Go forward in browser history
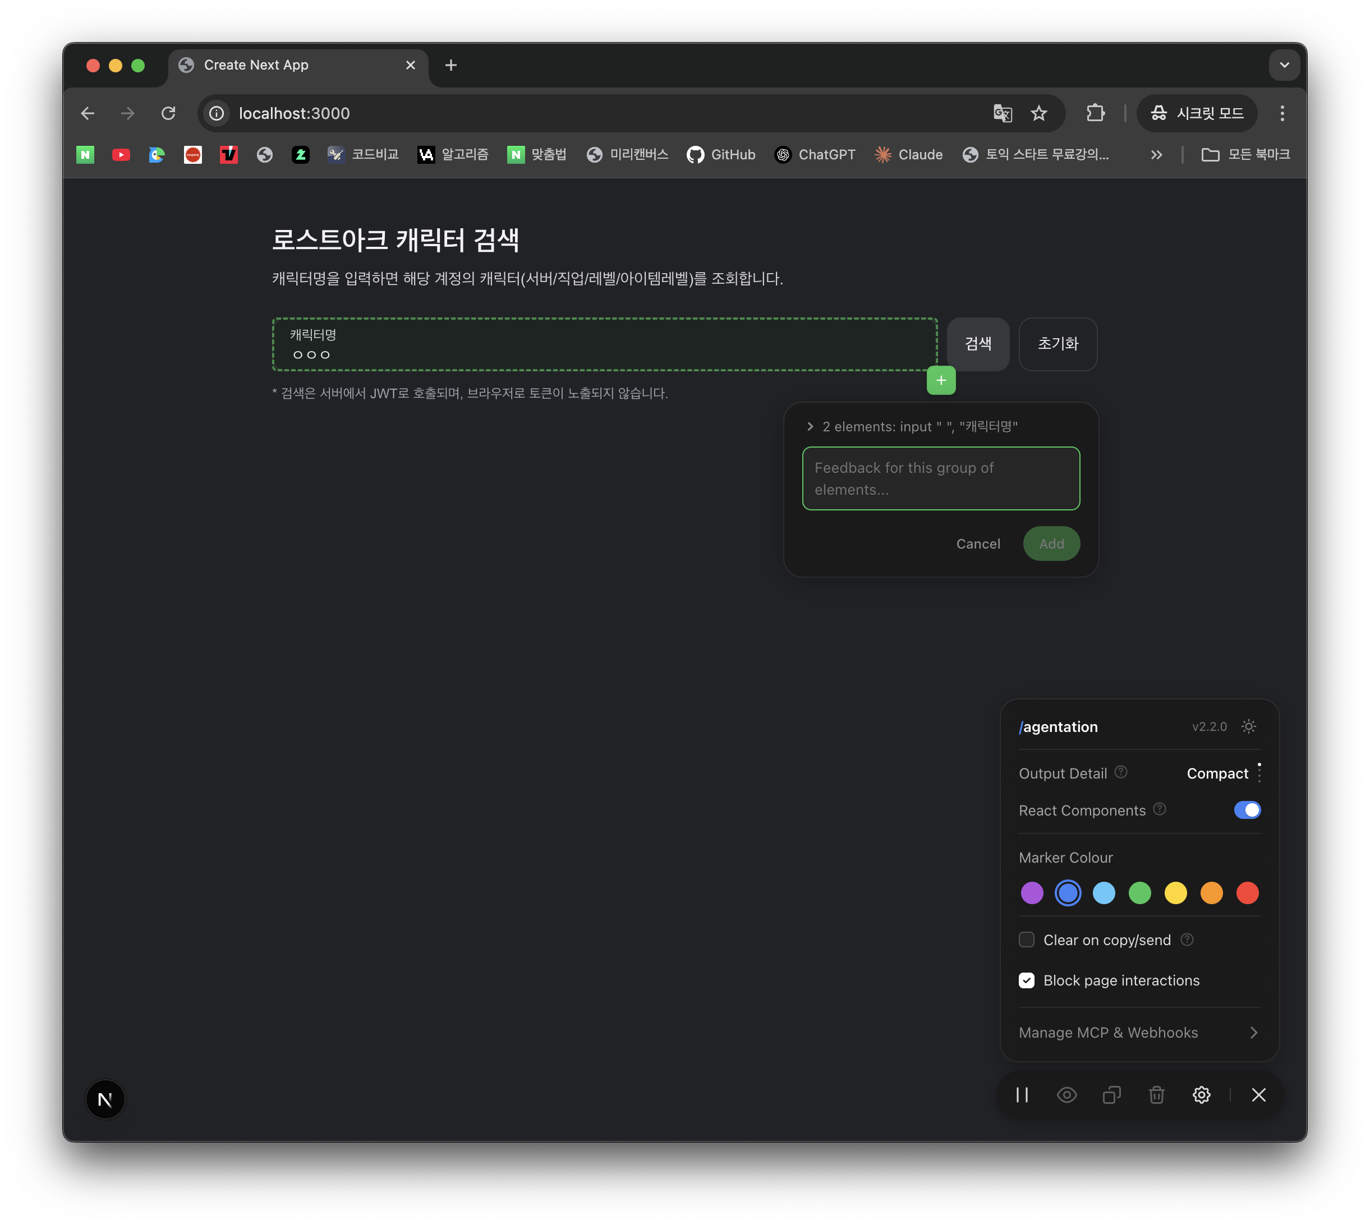 tap(127, 113)
